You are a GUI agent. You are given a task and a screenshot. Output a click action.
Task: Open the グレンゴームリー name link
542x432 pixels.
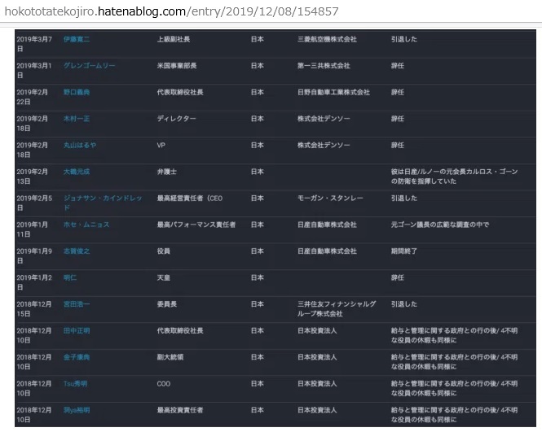(89, 66)
